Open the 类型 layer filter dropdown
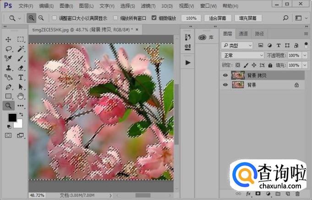Viewport: 312px width, 200px height. pos(236,45)
